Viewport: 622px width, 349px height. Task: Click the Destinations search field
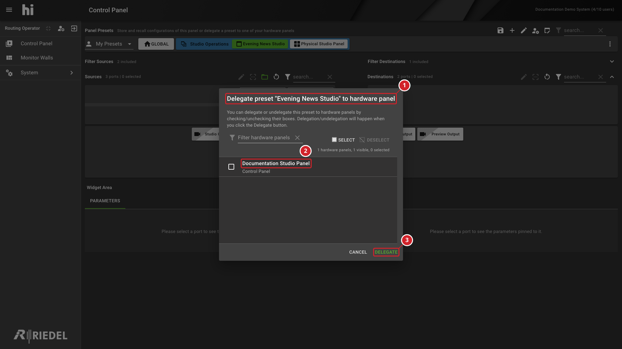click(579, 77)
